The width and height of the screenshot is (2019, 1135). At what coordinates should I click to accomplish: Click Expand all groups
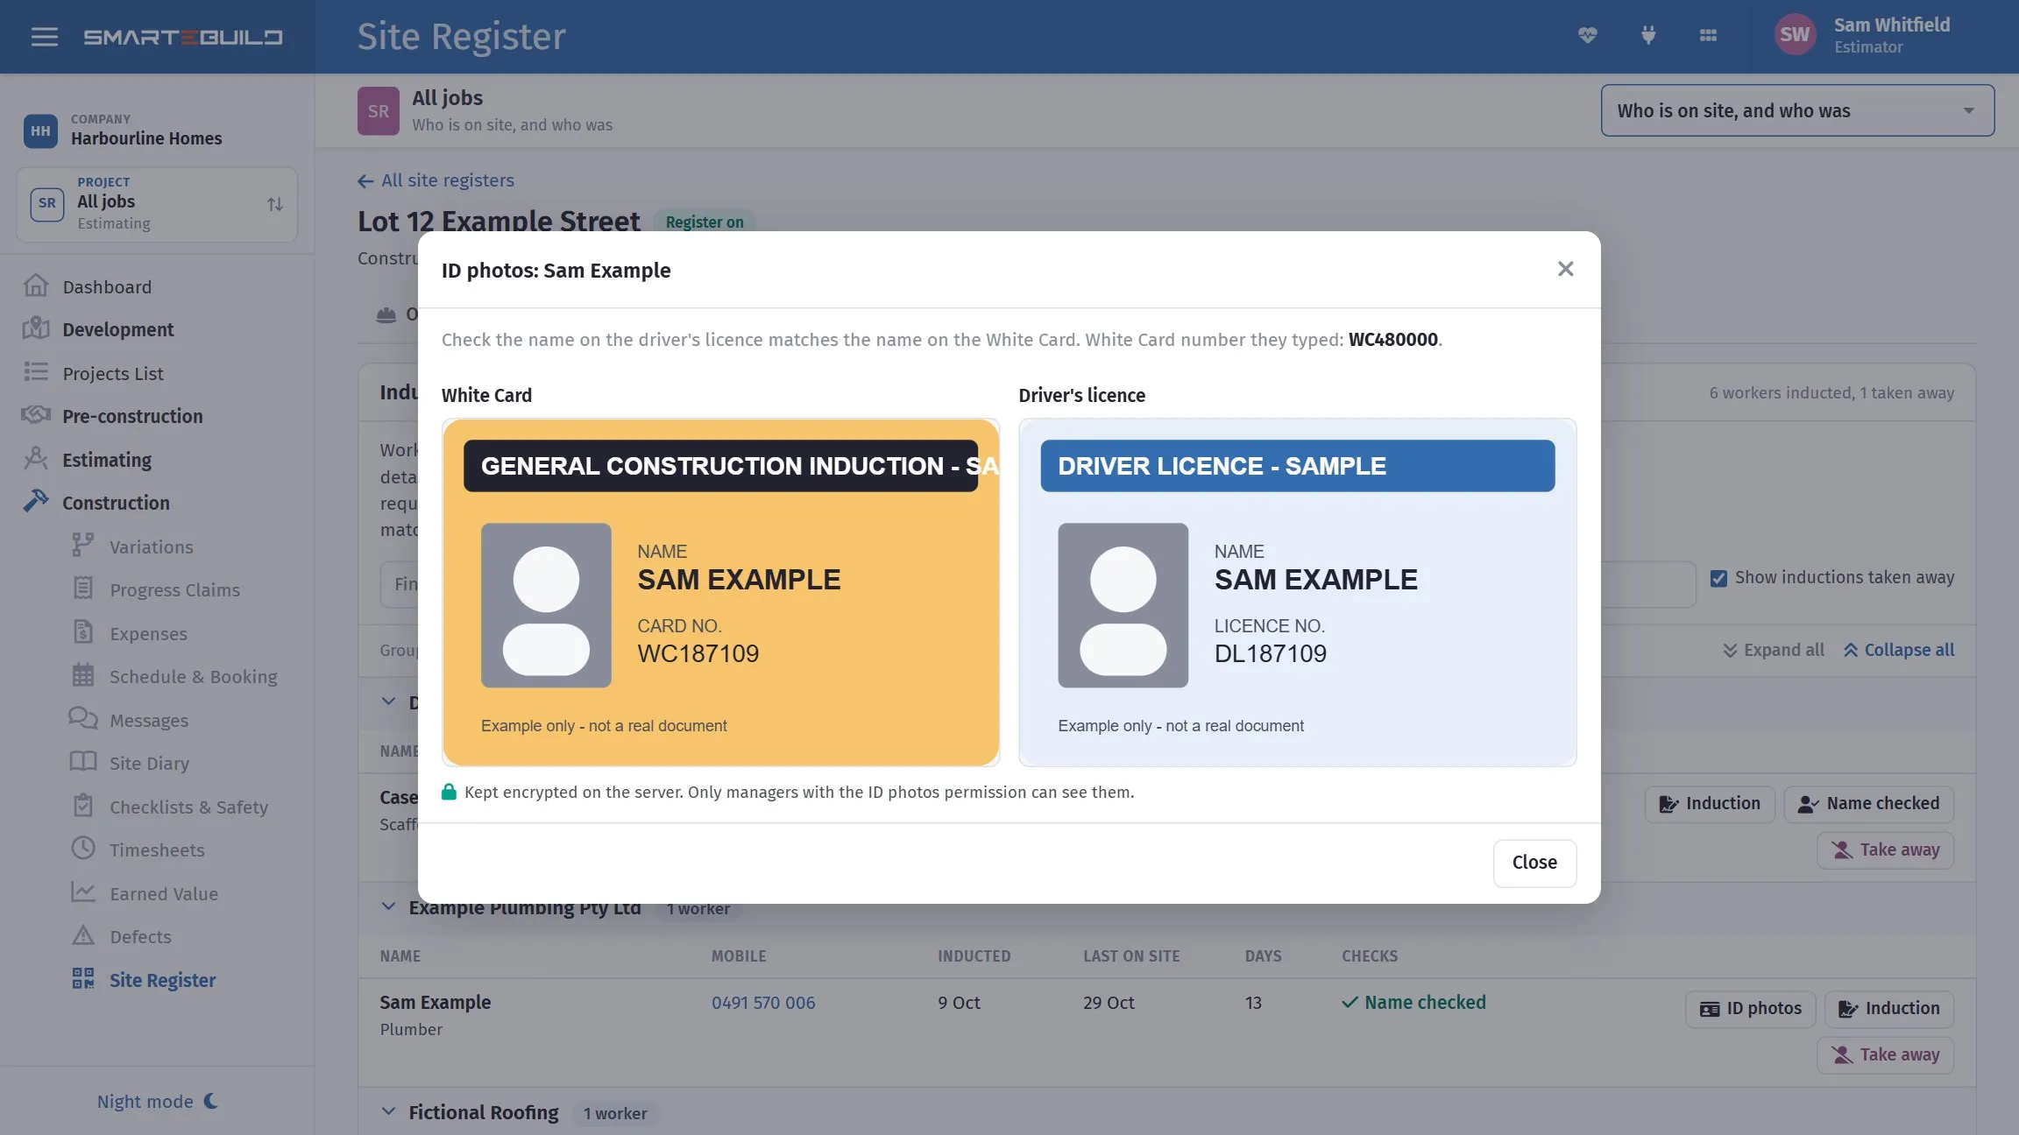(x=1773, y=651)
